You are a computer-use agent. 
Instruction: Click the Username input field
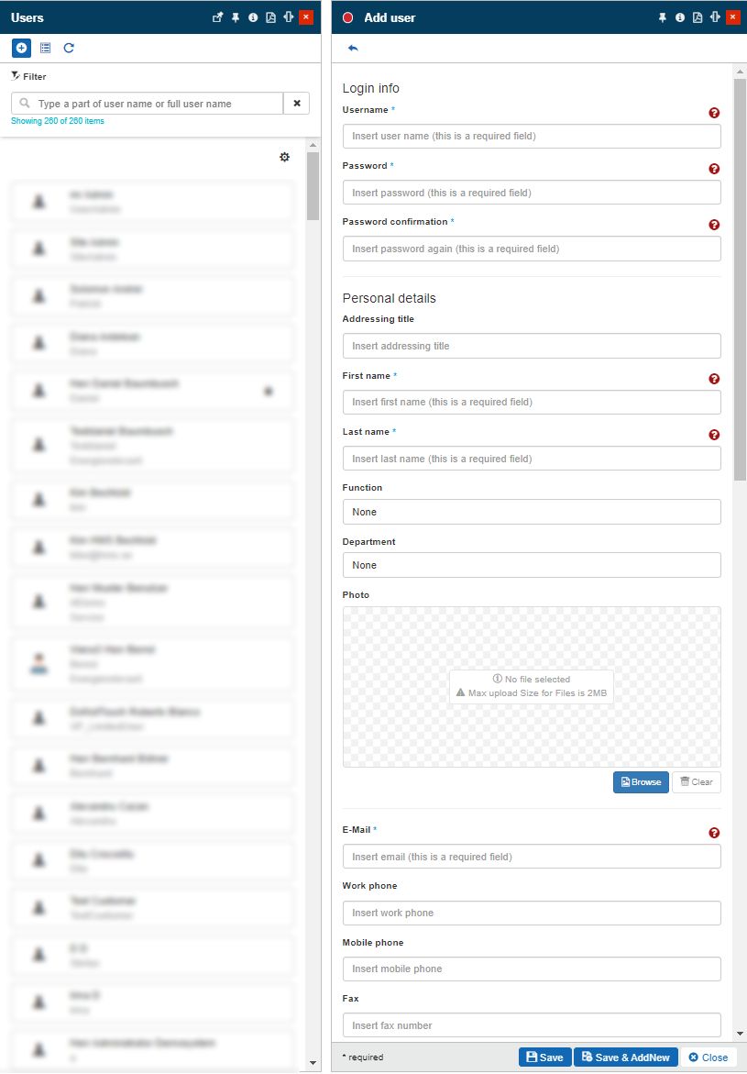coord(532,136)
